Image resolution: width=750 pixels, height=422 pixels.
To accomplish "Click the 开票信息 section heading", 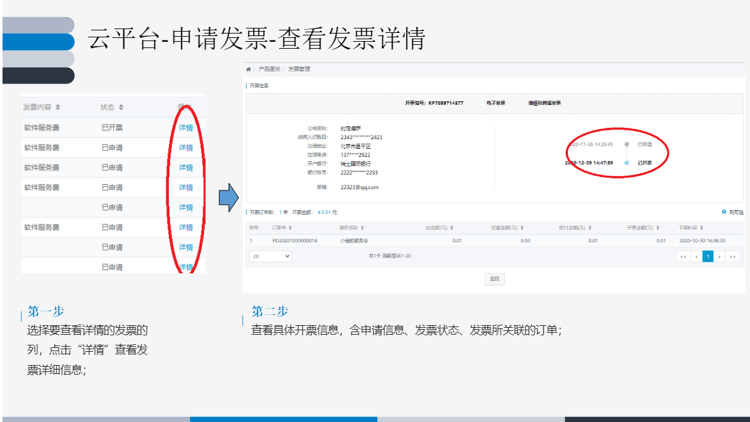I will pos(259,86).
